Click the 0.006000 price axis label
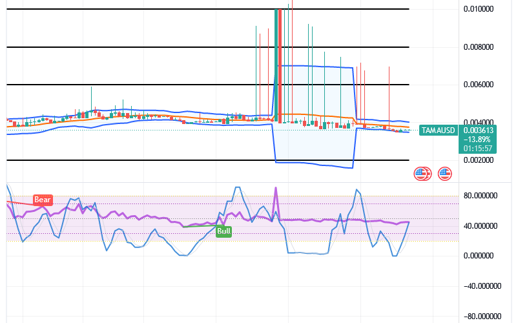This screenshot has width=518, height=323. tap(479, 85)
